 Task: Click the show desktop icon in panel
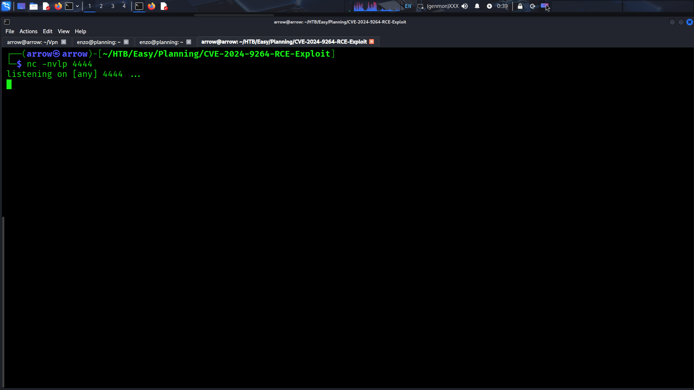point(21,6)
